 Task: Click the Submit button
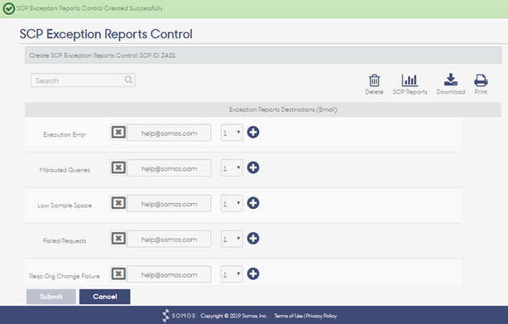point(51,297)
